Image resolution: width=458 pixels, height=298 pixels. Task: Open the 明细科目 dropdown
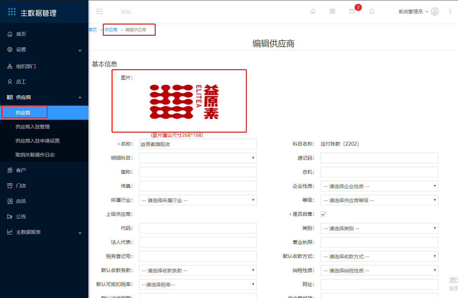(x=198, y=158)
